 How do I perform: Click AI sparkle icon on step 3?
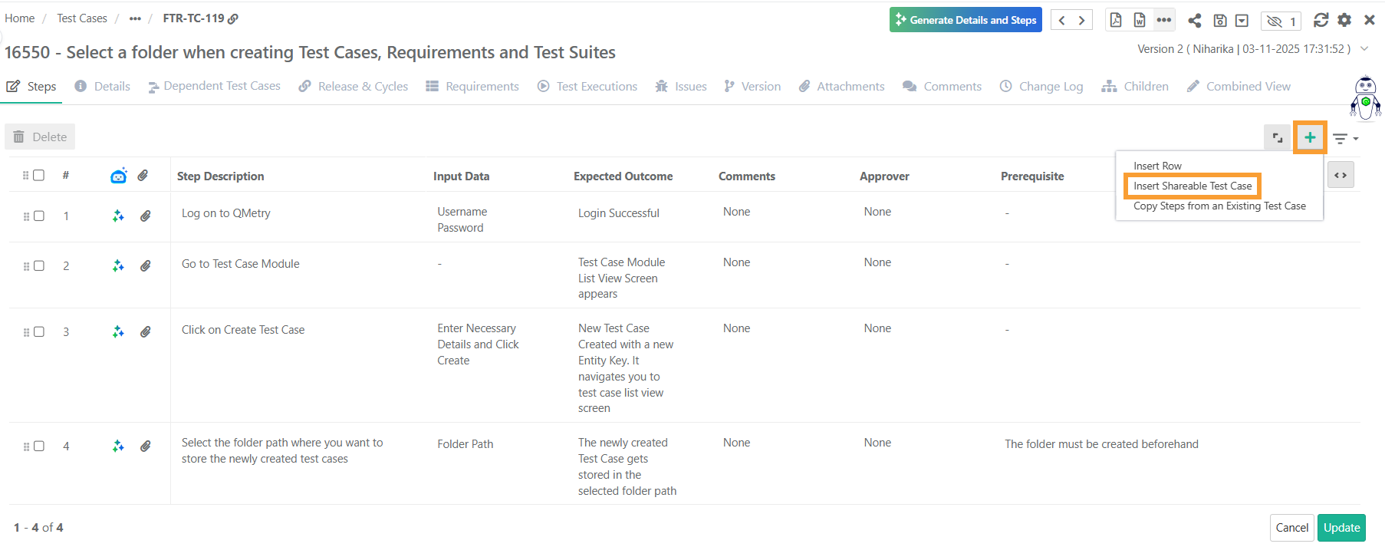pos(118,332)
